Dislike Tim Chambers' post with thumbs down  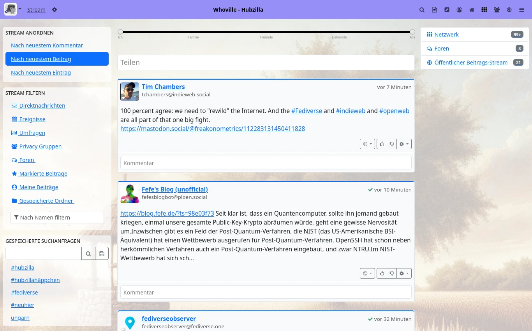[x=392, y=144]
